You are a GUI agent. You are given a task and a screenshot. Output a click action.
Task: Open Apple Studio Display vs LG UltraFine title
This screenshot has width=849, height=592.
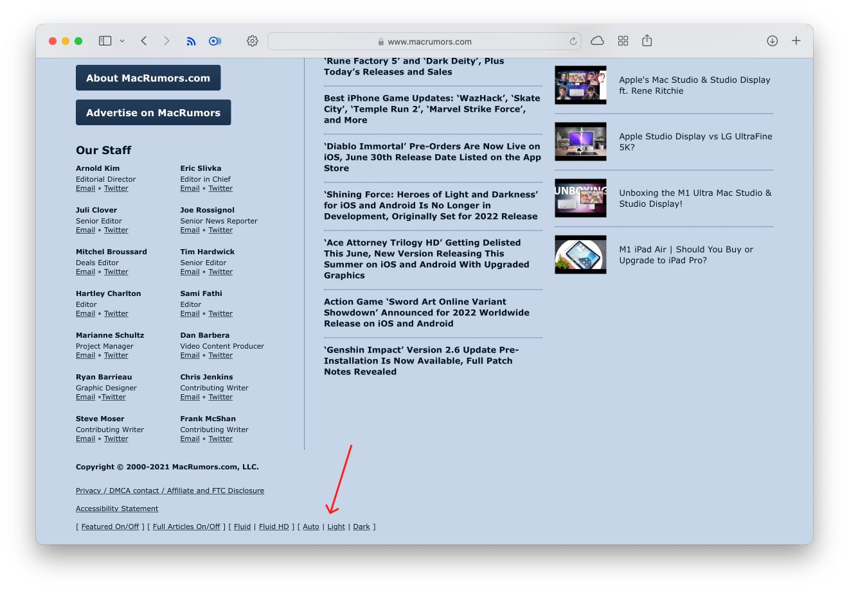[x=696, y=142]
